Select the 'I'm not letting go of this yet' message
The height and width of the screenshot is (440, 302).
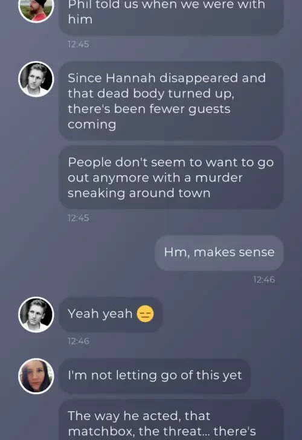155,375
